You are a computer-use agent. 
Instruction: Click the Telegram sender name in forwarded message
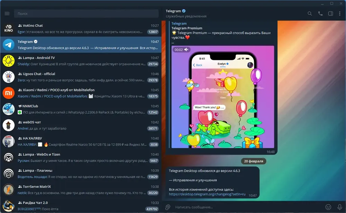pos(179,23)
